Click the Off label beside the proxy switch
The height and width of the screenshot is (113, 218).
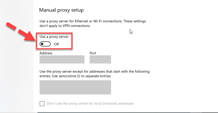coord(56,44)
